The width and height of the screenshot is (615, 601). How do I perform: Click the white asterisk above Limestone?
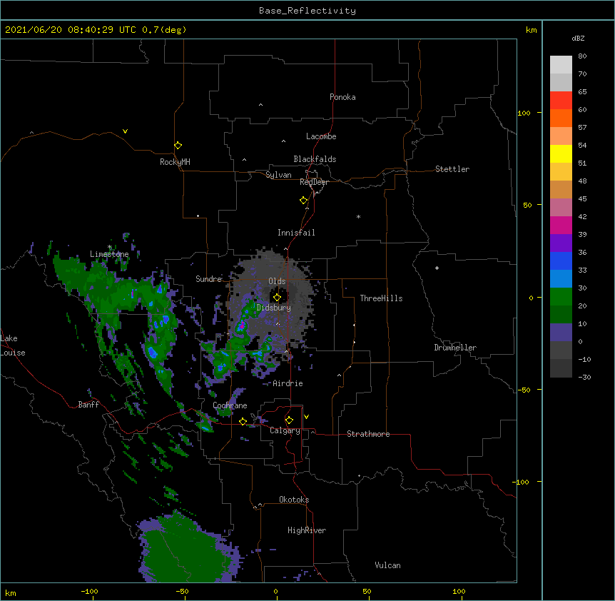coord(110,247)
